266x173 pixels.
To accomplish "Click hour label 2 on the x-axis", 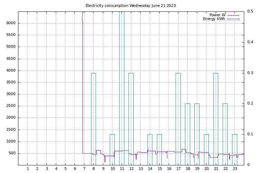I will click(37, 169).
